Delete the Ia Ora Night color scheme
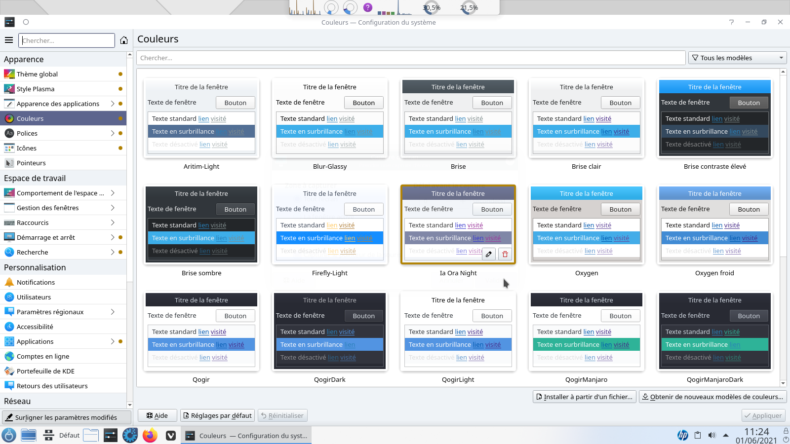Image resolution: width=790 pixels, height=444 pixels. point(505,254)
